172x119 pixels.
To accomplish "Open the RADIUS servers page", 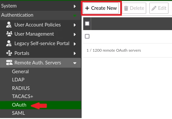I will coord(40,88).
